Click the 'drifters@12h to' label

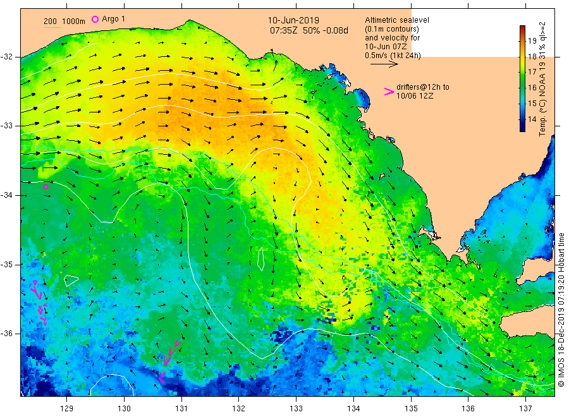click(x=423, y=87)
